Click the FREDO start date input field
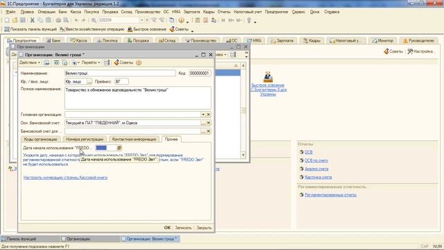The width and height of the screenshot is (444, 250). [x=106, y=148]
